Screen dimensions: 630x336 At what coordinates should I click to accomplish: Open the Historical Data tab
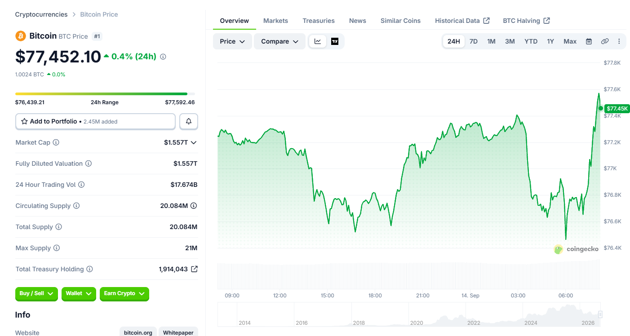pos(462,21)
